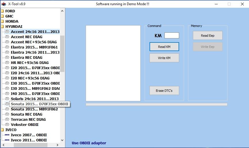Image resolution: width=249 pixels, height=148 pixels.
Task: Close the X-Tool window
Action: coord(242,4)
